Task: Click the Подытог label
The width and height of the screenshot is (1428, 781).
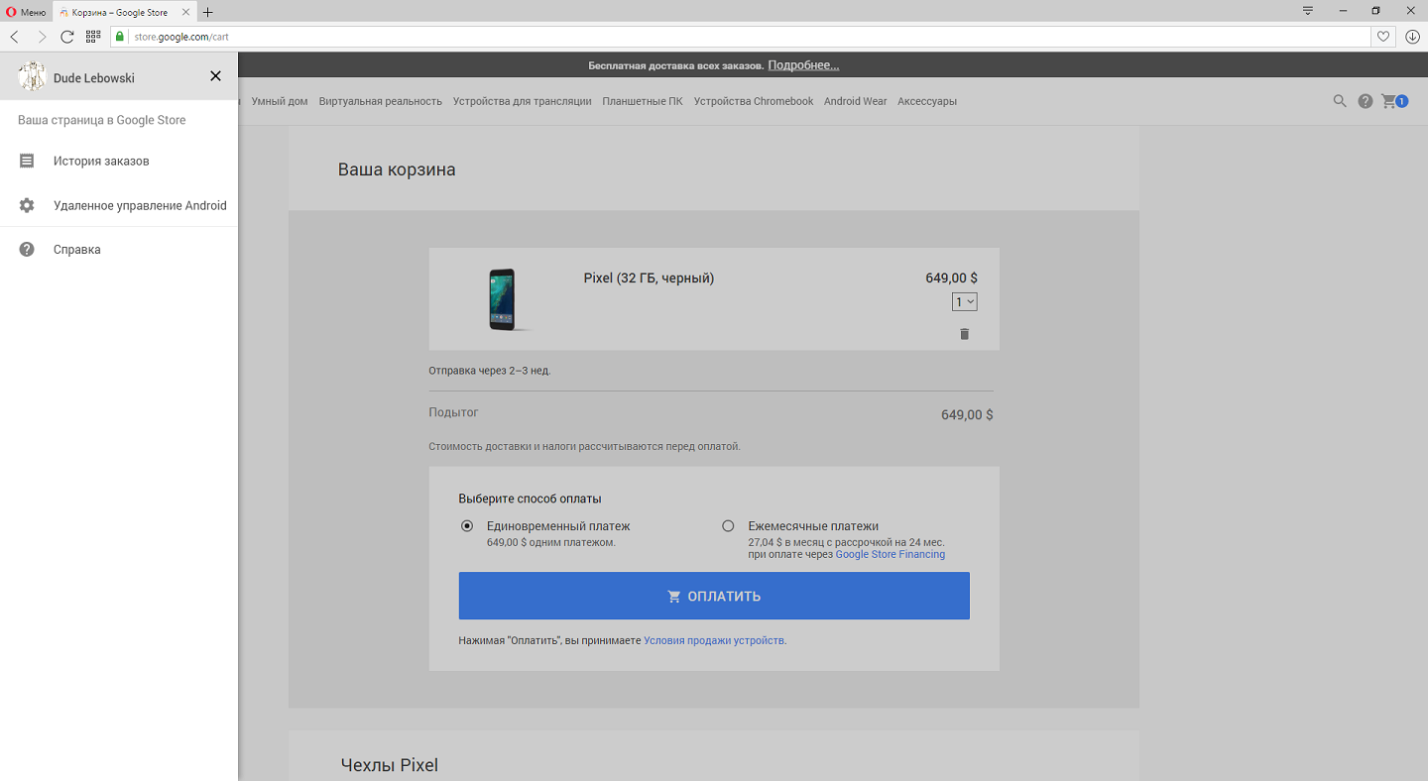Action: (453, 412)
